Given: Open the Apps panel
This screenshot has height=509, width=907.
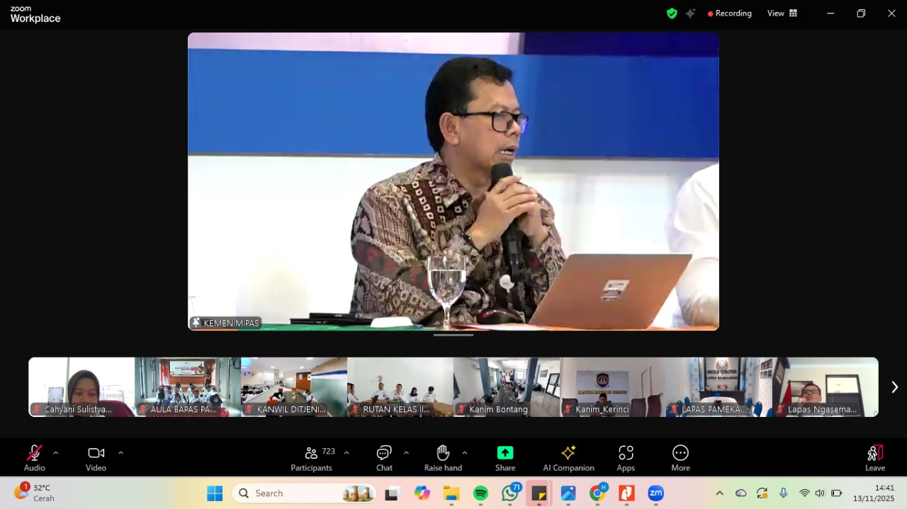Looking at the screenshot, I should point(626,457).
